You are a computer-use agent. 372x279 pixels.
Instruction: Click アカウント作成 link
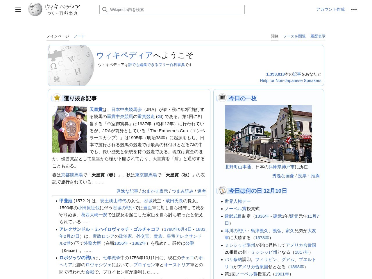(330, 9)
